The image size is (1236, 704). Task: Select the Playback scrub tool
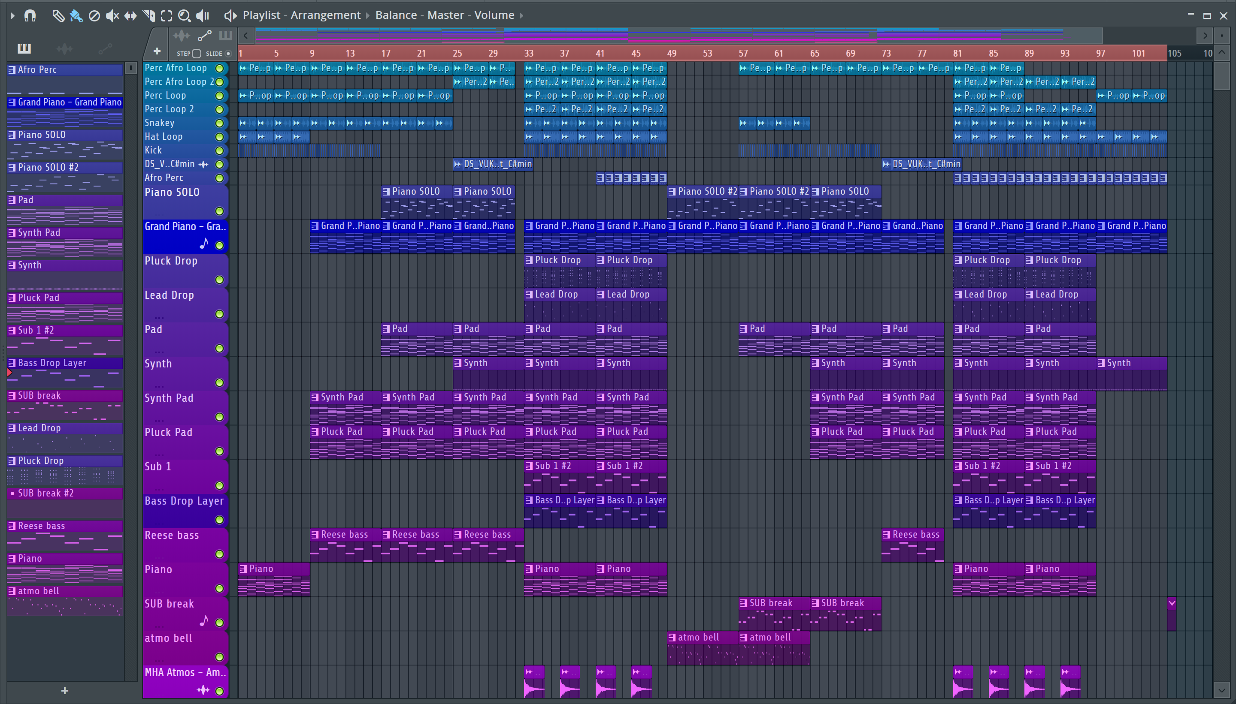pyautogui.click(x=202, y=15)
